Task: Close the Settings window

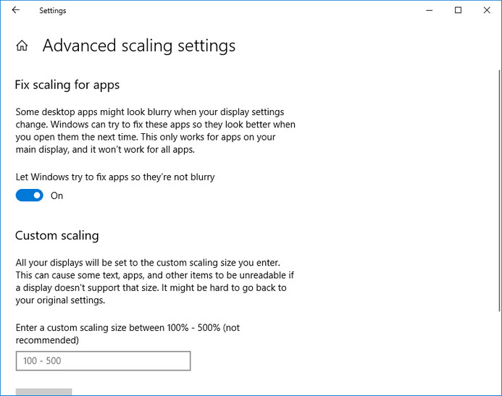Action: point(487,10)
